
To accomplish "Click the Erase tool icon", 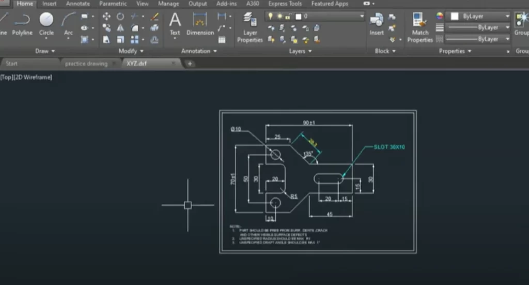I will 154,16.
